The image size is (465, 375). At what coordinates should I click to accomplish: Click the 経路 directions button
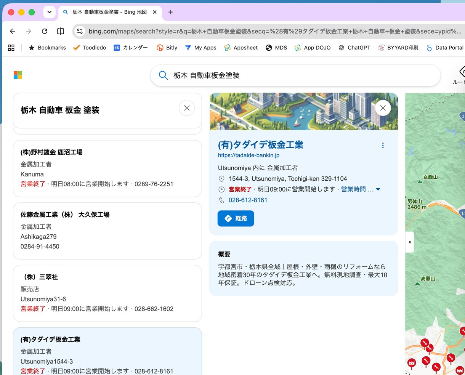coord(236,218)
